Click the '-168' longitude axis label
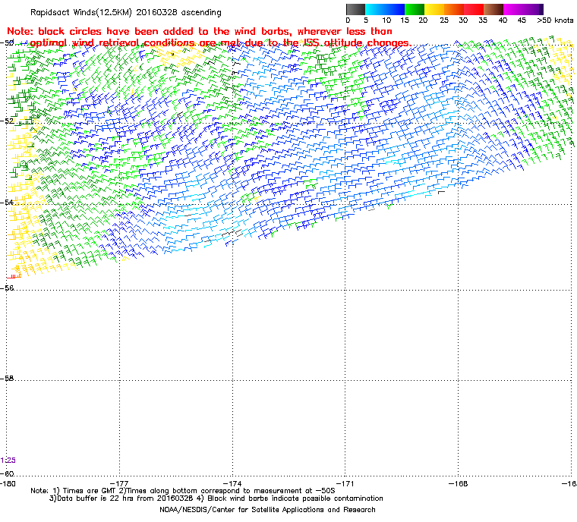Image resolution: width=577 pixels, height=522 pixels. (458, 483)
